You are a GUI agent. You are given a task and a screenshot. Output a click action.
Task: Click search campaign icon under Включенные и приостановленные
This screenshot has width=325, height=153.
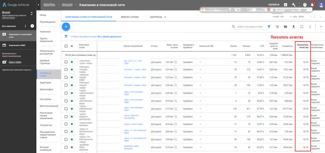(x=5, y=62)
